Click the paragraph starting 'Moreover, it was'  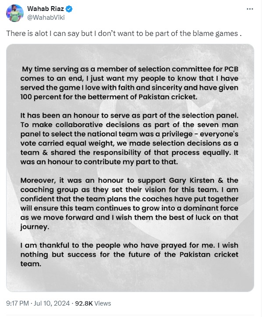129,203
